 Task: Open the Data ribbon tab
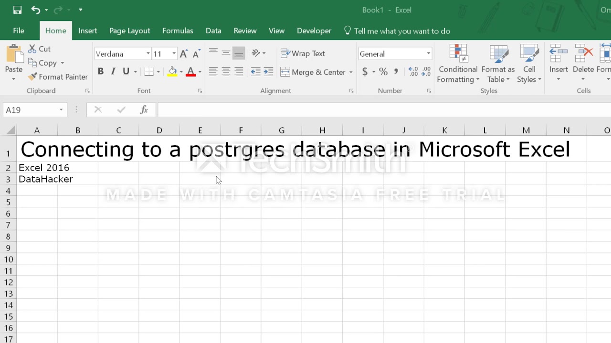[213, 30]
